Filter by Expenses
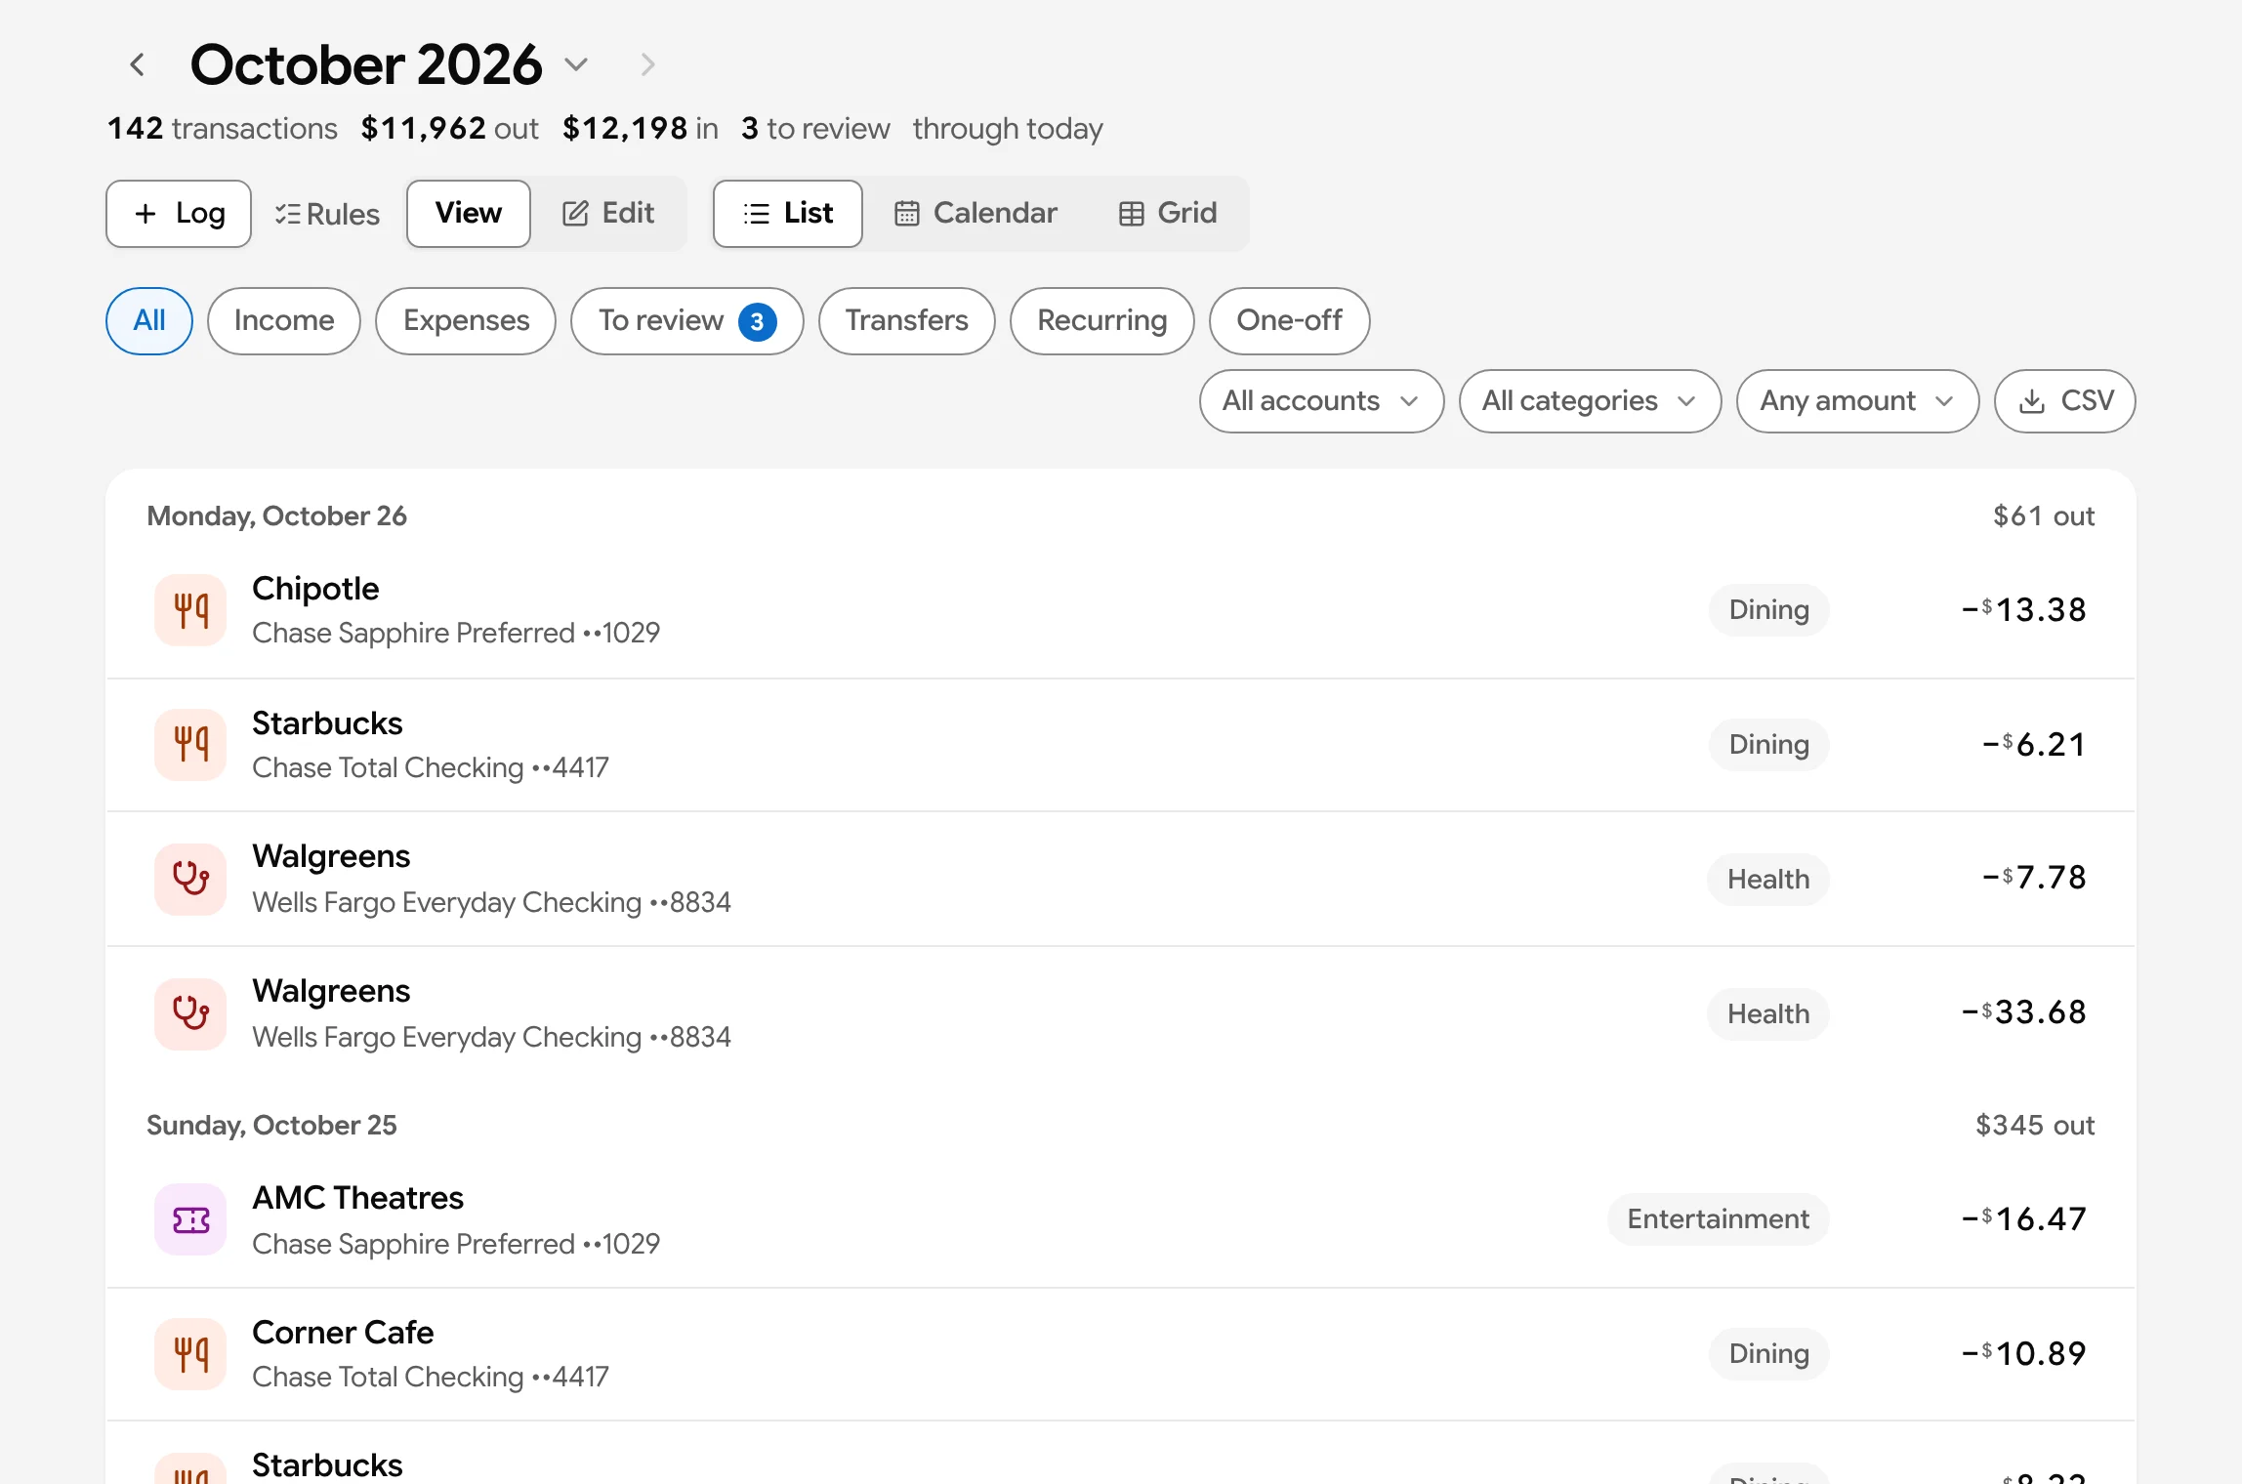The height and width of the screenshot is (1484, 2242). click(x=466, y=321)
